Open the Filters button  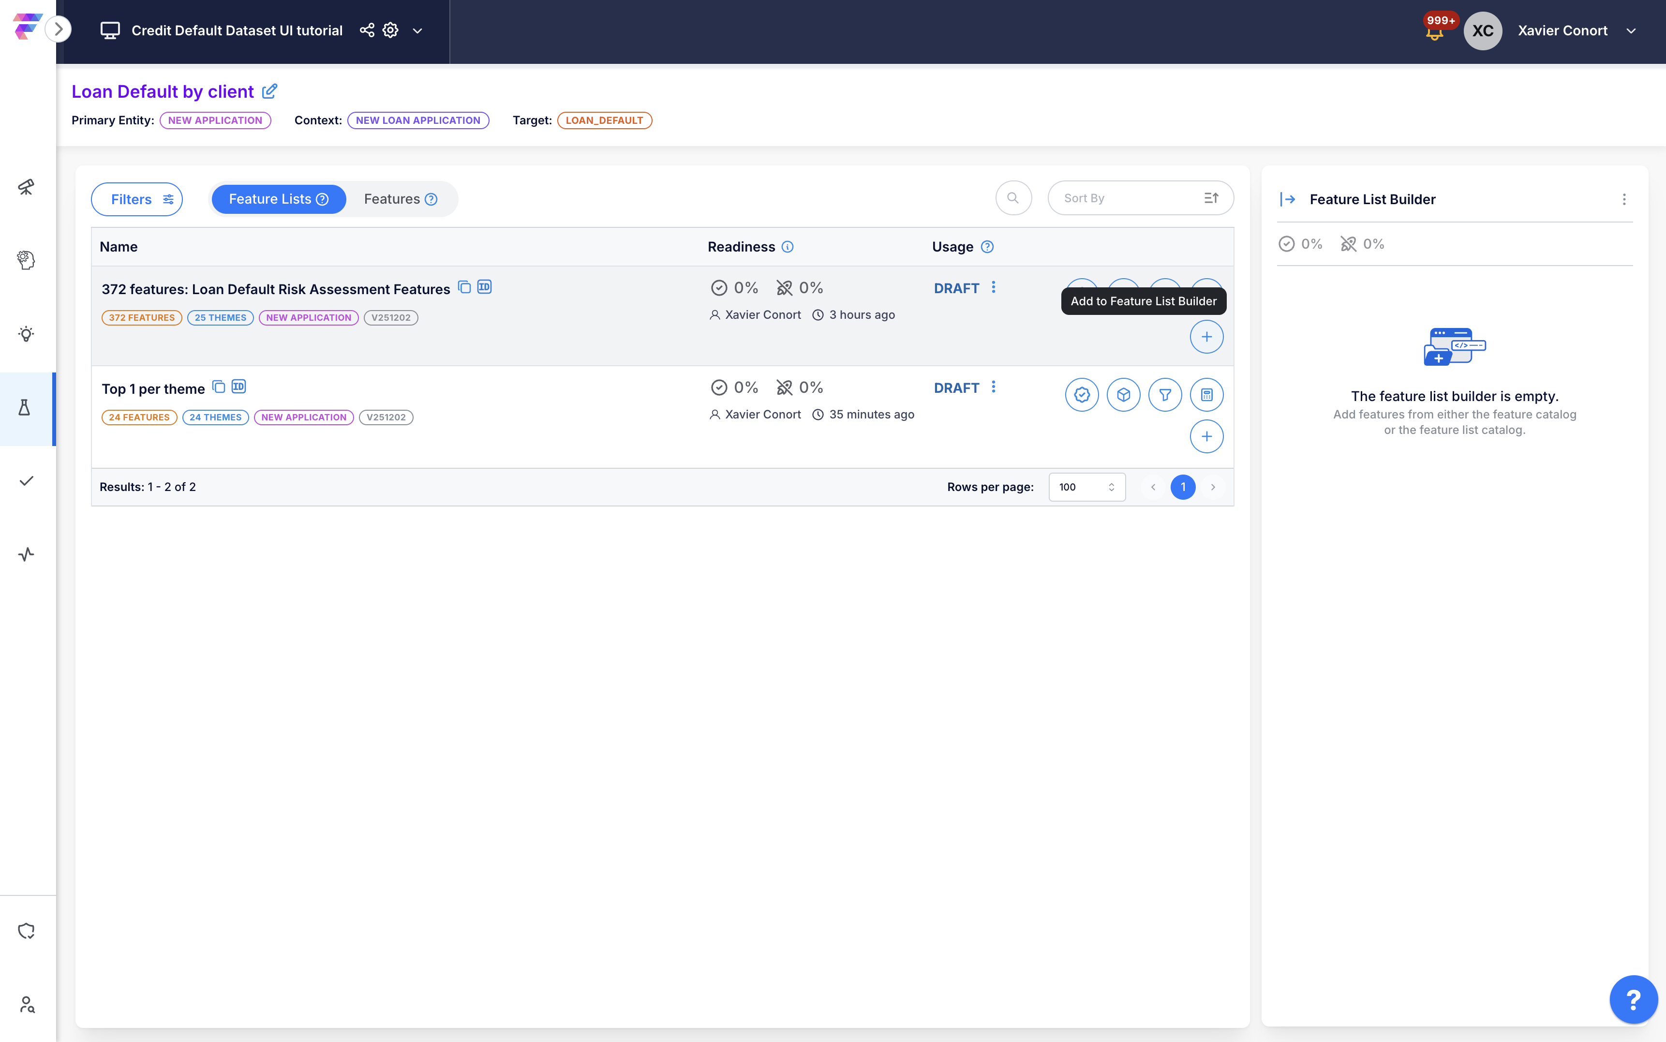tap(137, 199)
